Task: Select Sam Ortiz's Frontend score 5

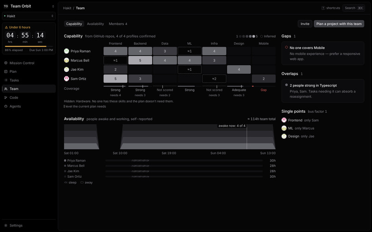Action: (x=115, y=79)
